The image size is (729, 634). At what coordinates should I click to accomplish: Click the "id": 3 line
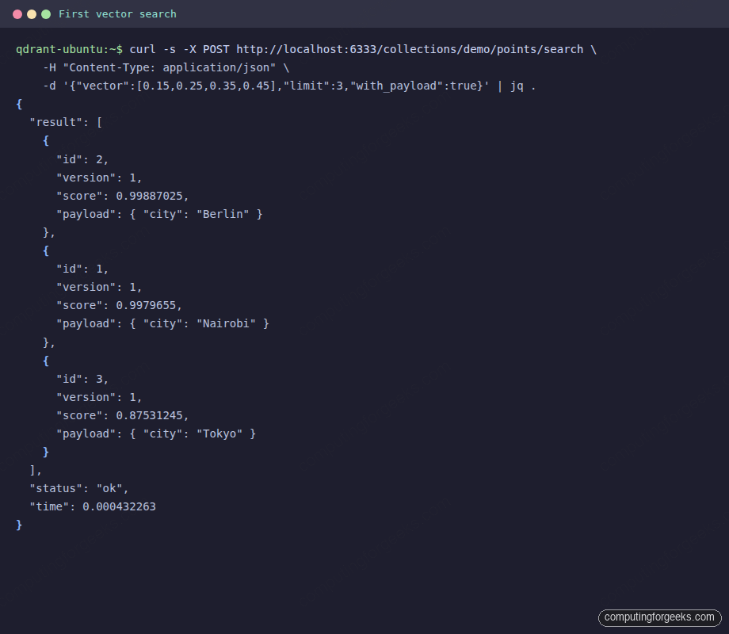click(82, 379)
